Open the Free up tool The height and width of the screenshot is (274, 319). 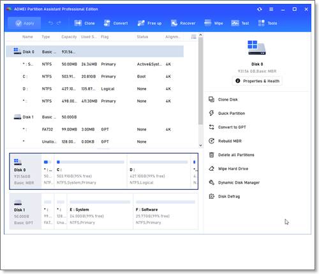149,23
